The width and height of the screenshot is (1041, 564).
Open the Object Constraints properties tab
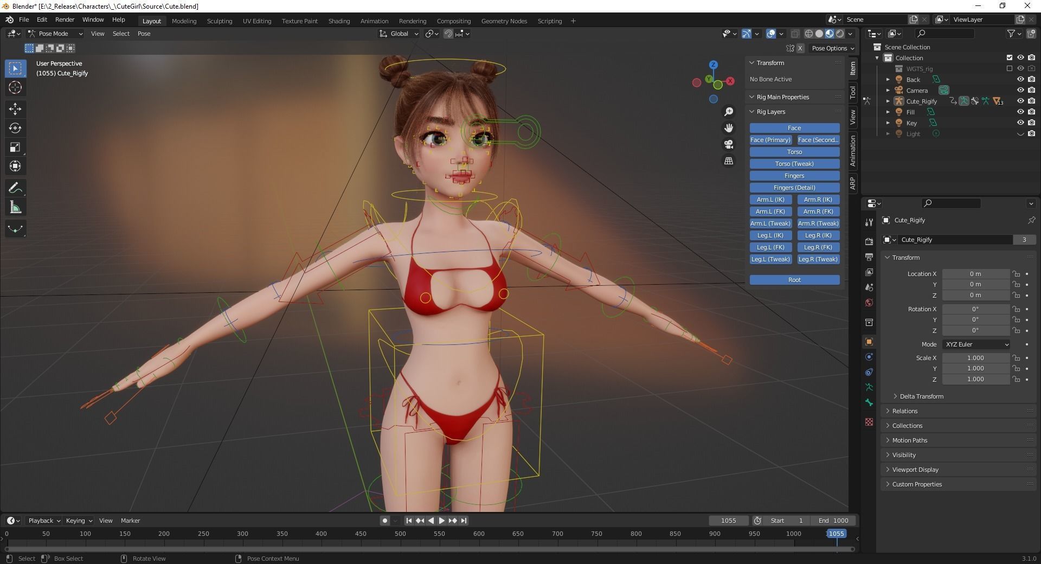(x=869, y=372)
